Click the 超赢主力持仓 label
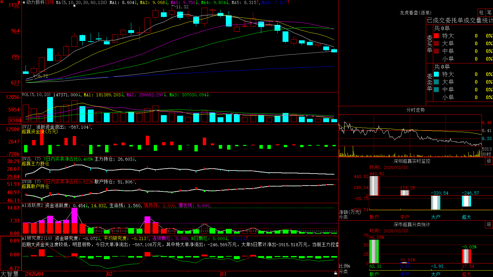Image resolution: width=493 pixels, height=277 pixels. (35, 163)
